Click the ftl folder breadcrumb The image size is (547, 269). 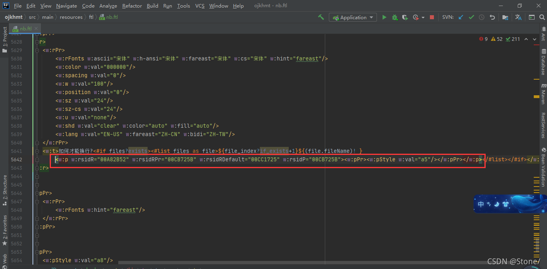click(x=91, y=17)
